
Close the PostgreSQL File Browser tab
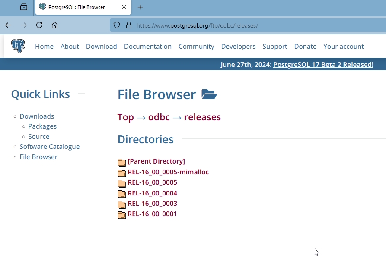point(124,7)
